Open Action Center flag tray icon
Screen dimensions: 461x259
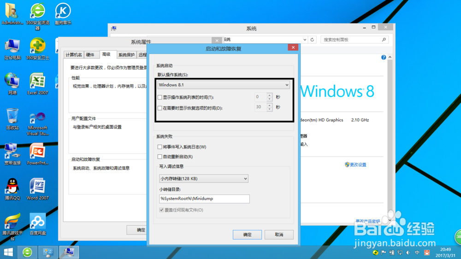pos(384,253)
